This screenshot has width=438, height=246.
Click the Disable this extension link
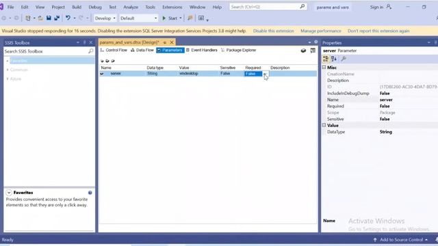274,31
